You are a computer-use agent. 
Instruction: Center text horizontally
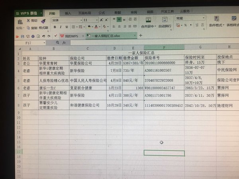tap(119, 27)
